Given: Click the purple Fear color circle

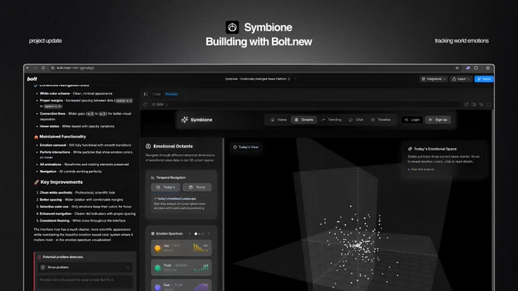Looking at the screenshot, I should tap(158, 287).
